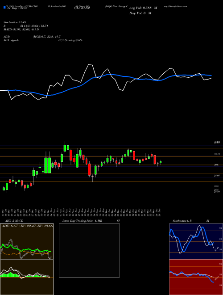Click the 'Intra Day Trading Price & MR' title
Screen dimensions: 223x295
(82, 221)
